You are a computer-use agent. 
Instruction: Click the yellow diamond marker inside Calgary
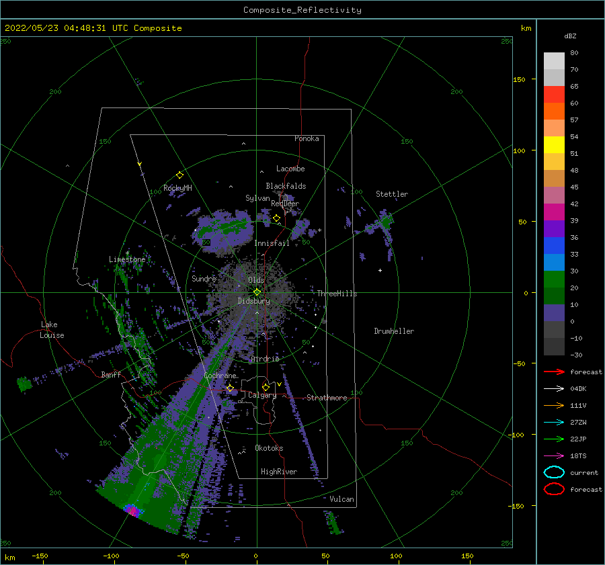coord(266,387)
